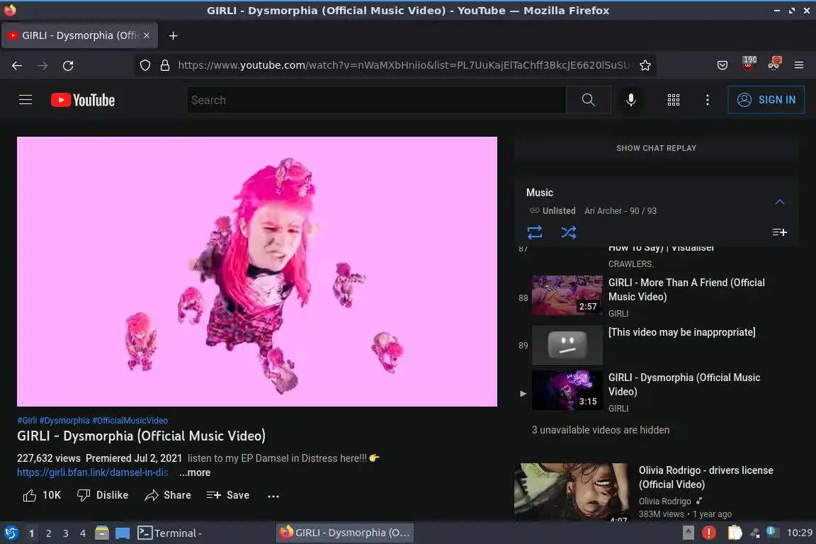Switch to workspace 2

(x=49, y=533)
